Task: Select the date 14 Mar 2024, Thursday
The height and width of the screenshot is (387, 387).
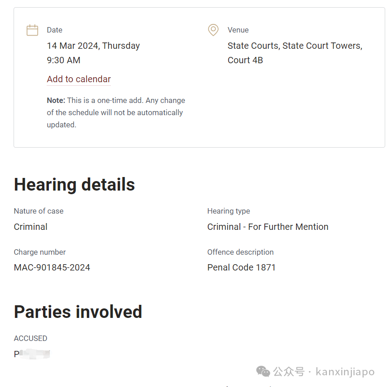Action: pos(93,46)
